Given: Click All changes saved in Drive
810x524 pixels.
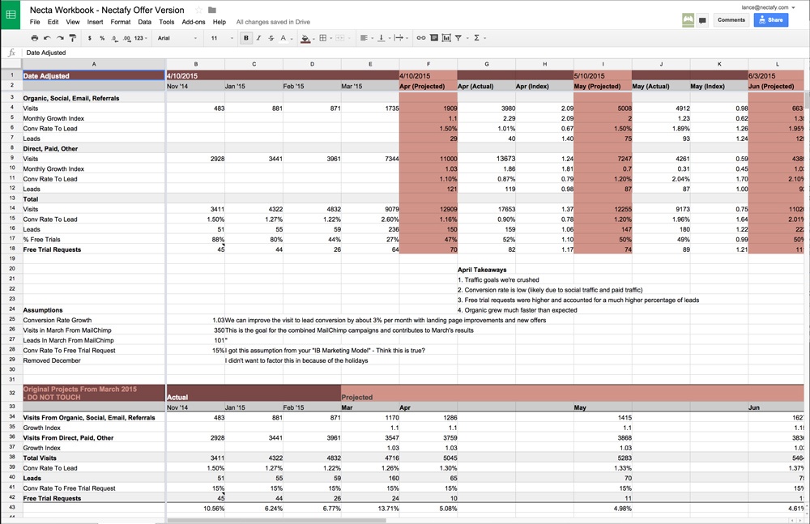Looking at the screenshot, I should pos(273,22).
